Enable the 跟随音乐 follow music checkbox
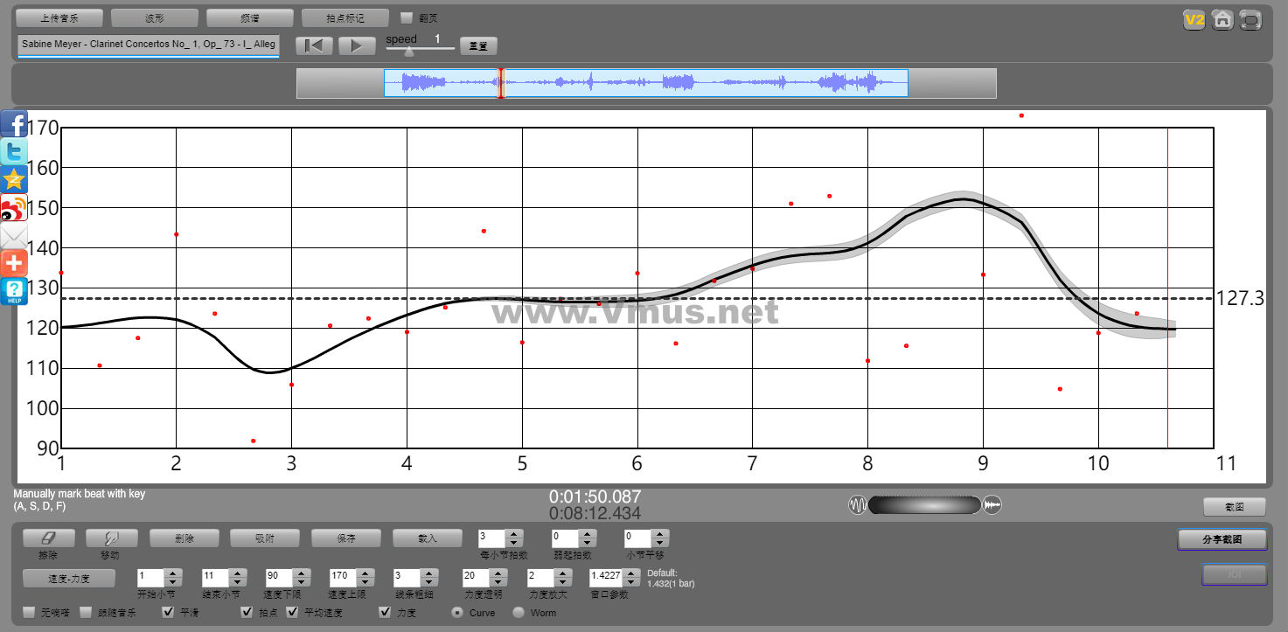This screenshot has height=632, width=1288. 87,612
